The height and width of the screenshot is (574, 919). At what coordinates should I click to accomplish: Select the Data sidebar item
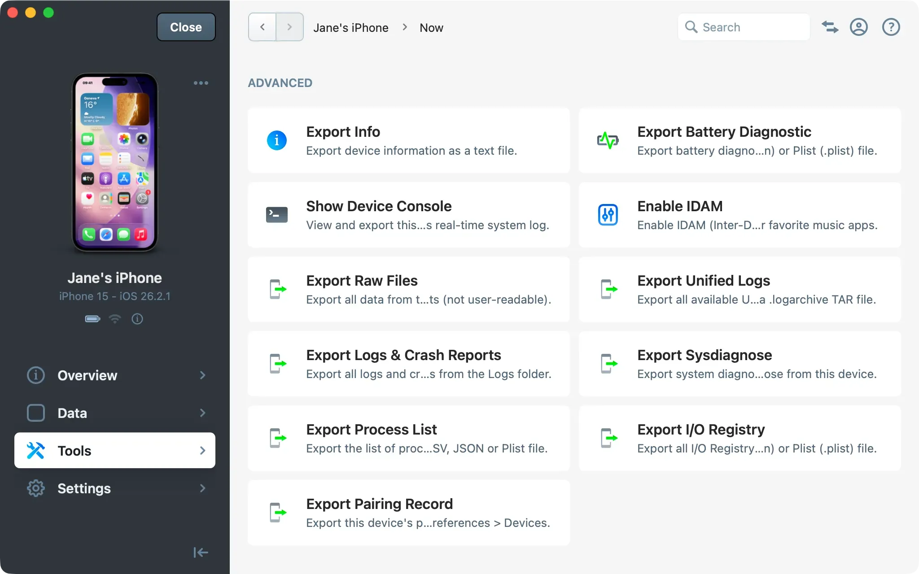pos(115,413)
